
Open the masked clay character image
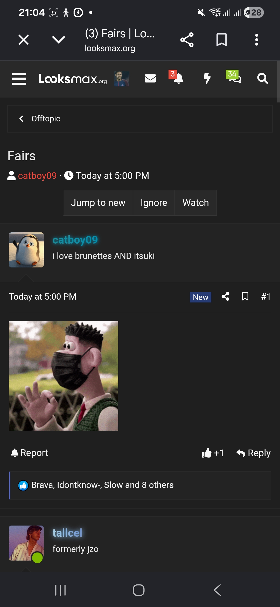(x=64, y=376)
